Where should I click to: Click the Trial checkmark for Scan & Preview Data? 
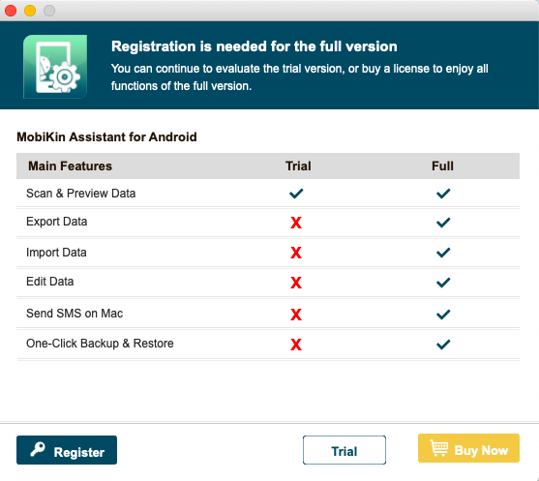[296, 194]
